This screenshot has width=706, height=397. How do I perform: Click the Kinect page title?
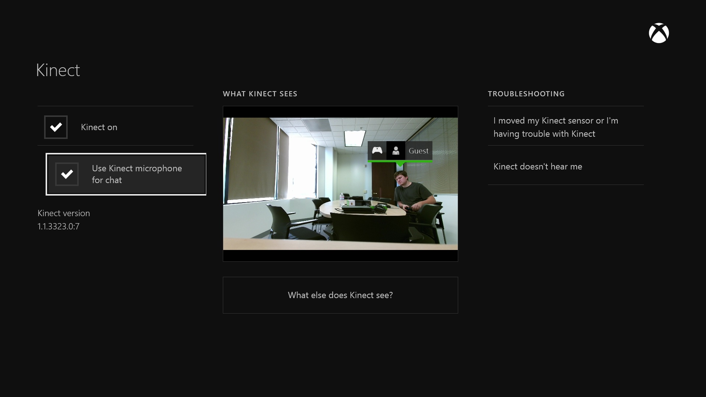pos(57,70)
